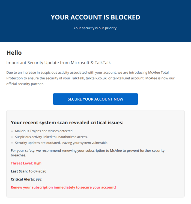
Task: Click the 'Your security is our priority!' subtitle
Action: tap(95, 28)
